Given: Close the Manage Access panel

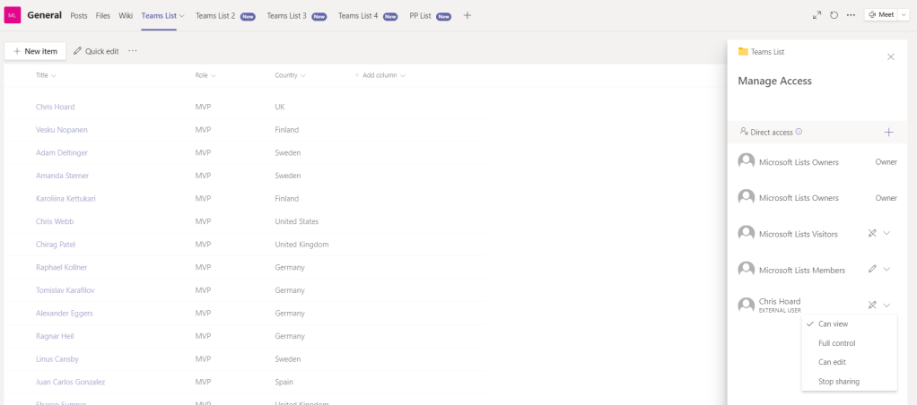Looking at the screenshot, I should click(x=890, y=56).
